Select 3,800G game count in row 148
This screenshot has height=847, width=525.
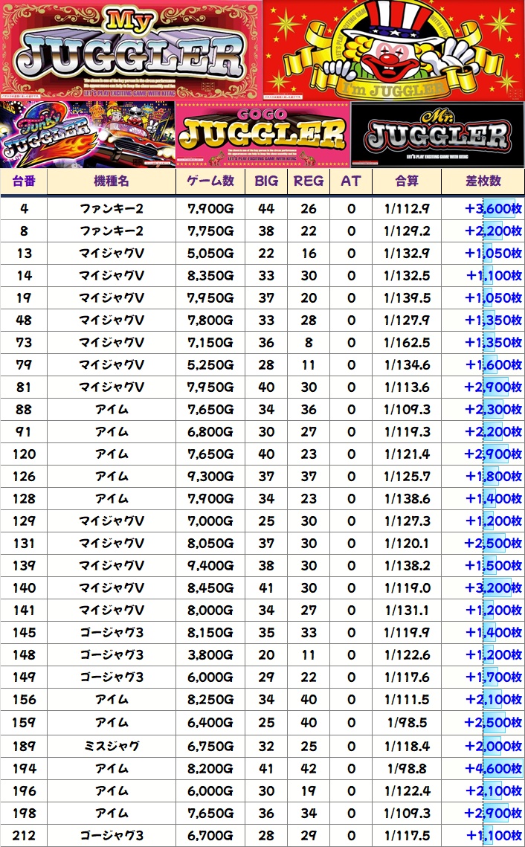[x=210, y=655]
